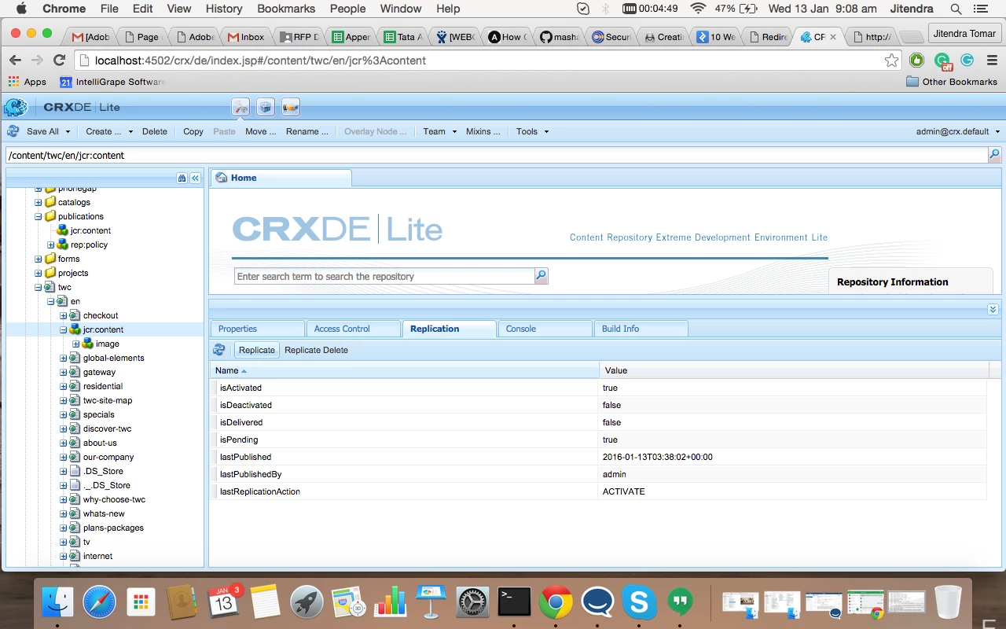This screenshot has height=629, width=1006.
Task: Open admin@crx.default user dropdown
Action: coord(958,131)
